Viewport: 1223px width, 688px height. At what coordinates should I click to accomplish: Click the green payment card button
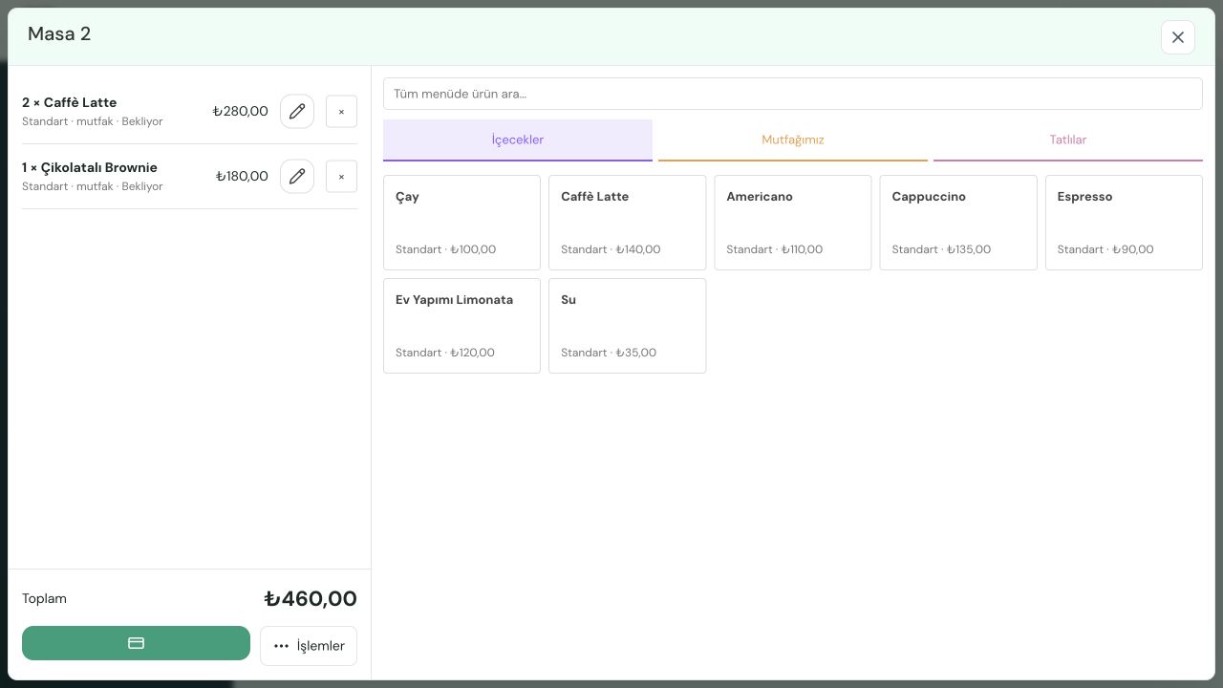tap(136, 643)
